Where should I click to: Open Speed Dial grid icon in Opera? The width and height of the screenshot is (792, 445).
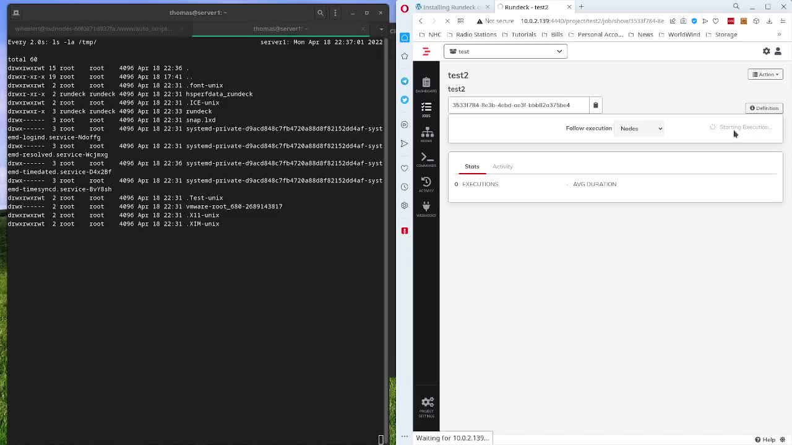[460, 21]
